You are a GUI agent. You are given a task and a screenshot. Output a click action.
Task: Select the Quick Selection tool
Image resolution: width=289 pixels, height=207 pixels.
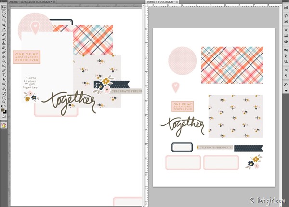pos(4,20)
